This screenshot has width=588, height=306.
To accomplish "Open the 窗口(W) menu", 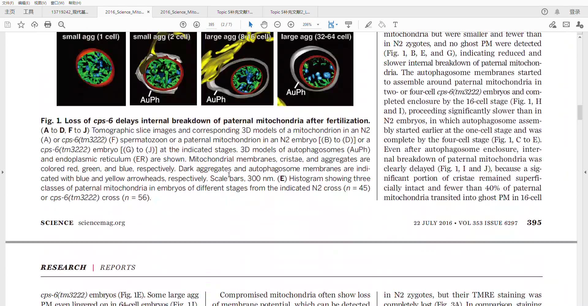I will pyautogui.click(x=58, y=3).
